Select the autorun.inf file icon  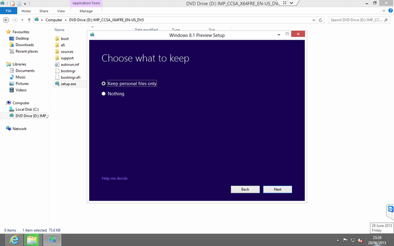57,64
